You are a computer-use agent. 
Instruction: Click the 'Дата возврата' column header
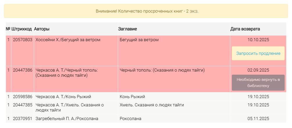tap(245, 29)
